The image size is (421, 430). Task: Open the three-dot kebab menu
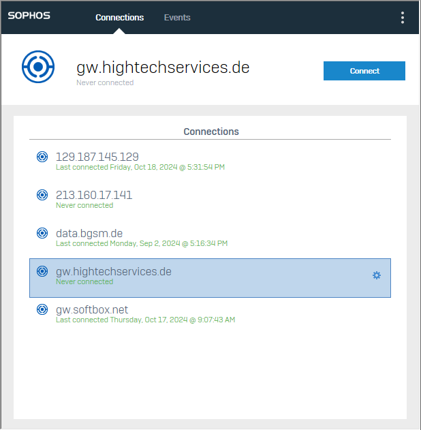[403, 18]
